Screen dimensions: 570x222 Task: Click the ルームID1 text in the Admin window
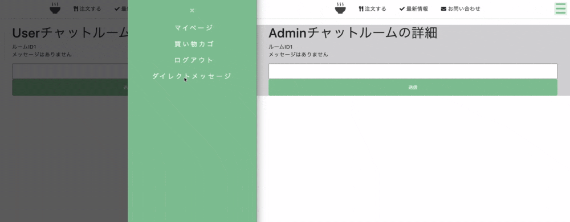coord(280,47)
